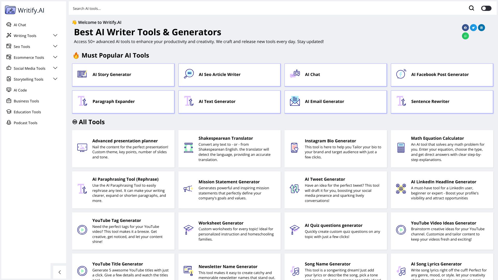Share page via Twitter button
Image resolution: width=498 pixels, height=280 pixels.
[x=473, y=27]
